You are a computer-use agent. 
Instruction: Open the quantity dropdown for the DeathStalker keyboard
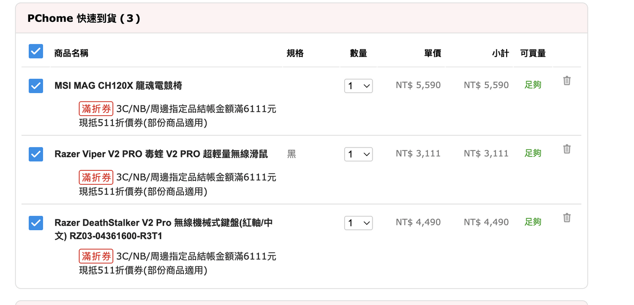[358, 223]
